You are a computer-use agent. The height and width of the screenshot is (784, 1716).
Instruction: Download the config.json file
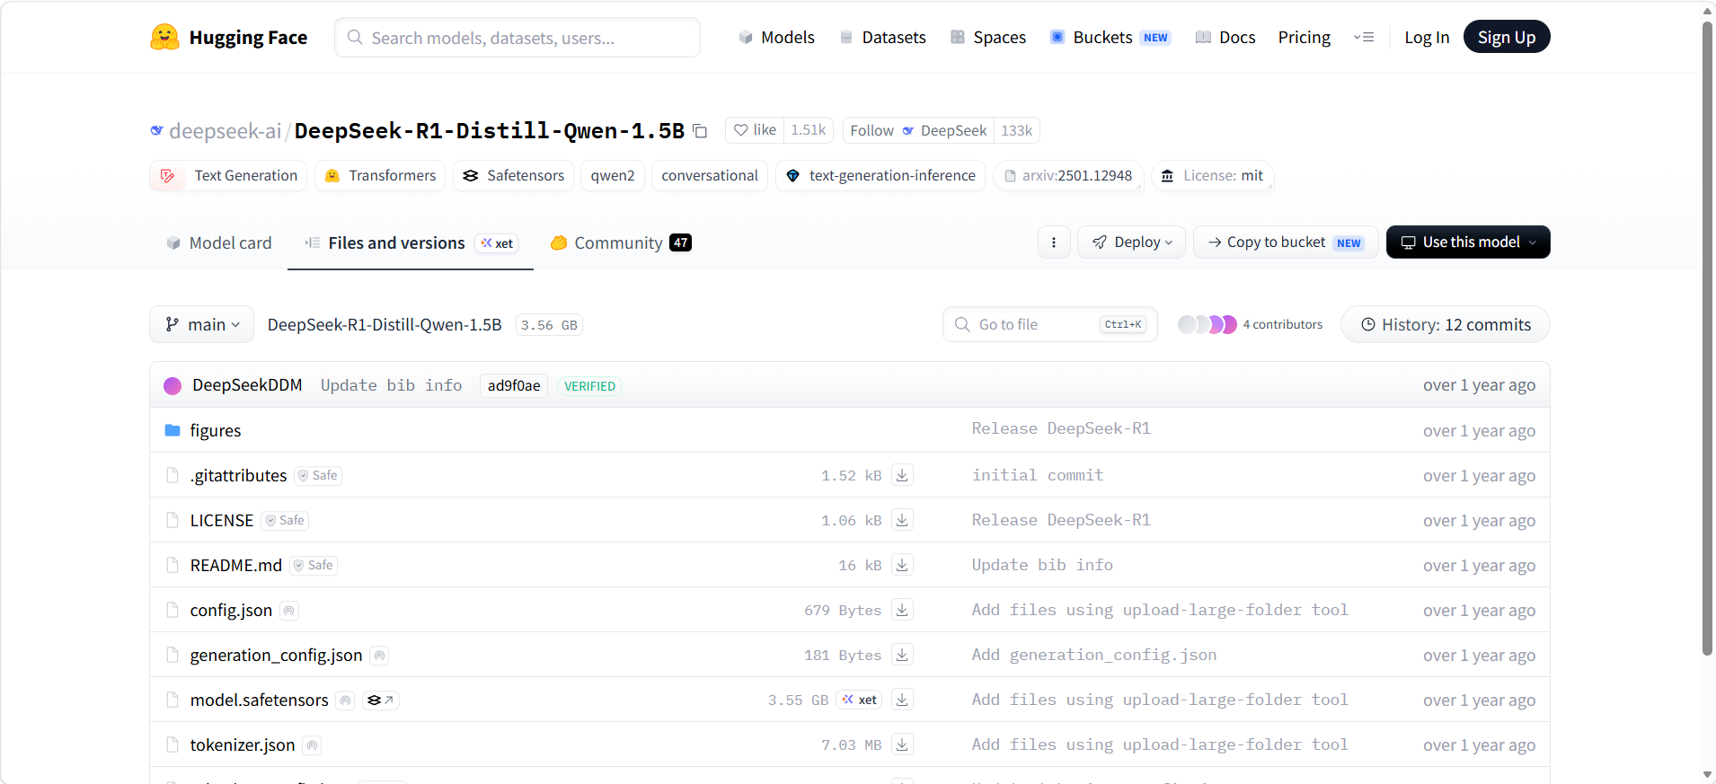pos(902,610)
